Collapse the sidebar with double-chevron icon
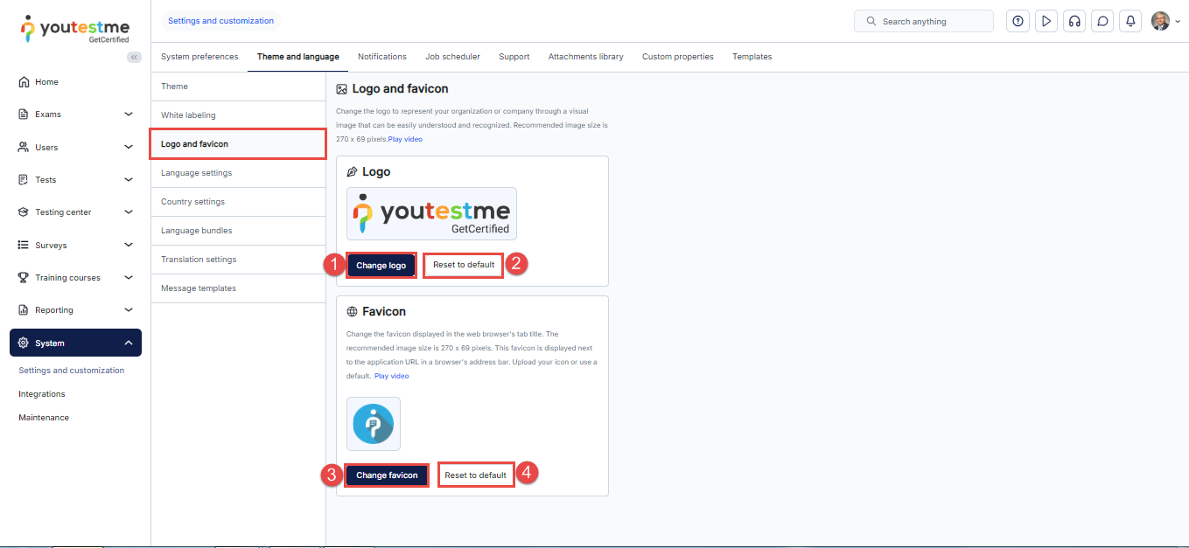The image size is (1189, 548). pos(134,57)
